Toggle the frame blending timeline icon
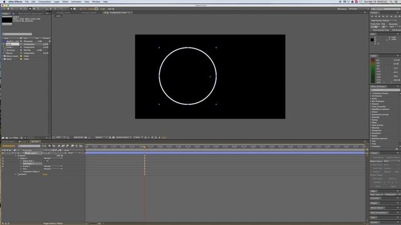The height and width of the screenshot is (225, 401). [63, 146]
